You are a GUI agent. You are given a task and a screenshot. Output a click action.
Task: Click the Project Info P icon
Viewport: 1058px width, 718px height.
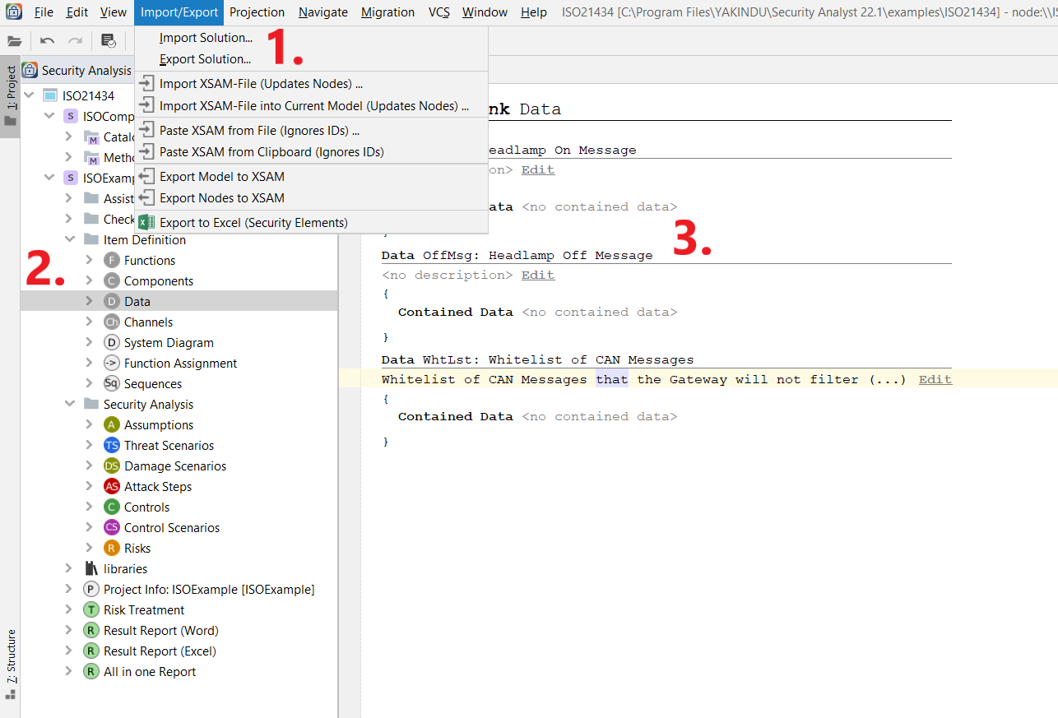91,589
